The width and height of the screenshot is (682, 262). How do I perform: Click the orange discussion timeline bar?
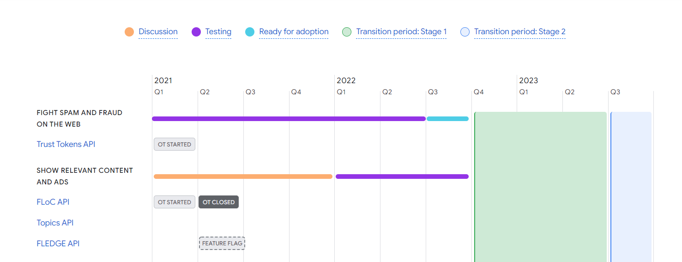[x=243, y=177]
